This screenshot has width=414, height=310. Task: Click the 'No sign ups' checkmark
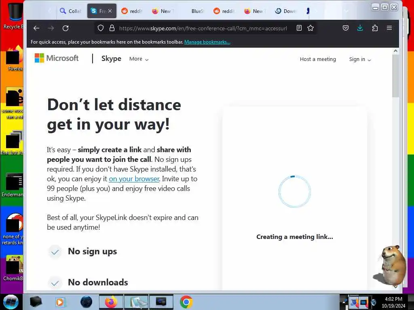(x=55, y=252)
